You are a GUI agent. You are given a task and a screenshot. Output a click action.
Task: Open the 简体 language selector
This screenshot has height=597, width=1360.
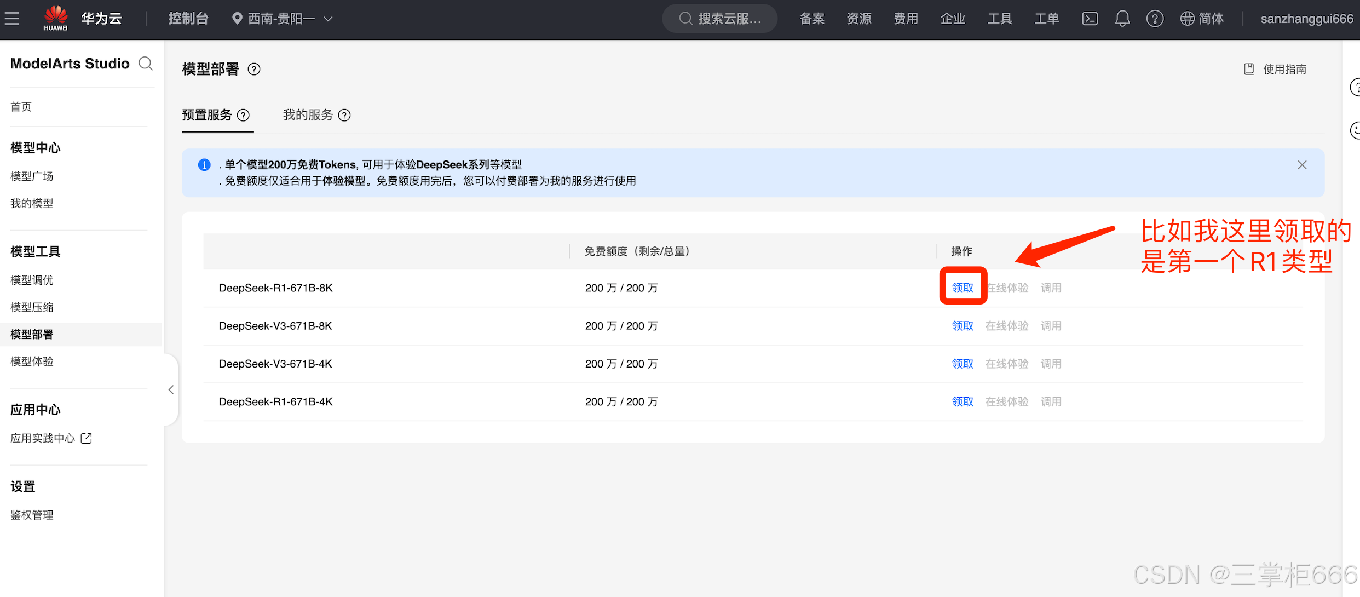click(x=1202, y=19)
